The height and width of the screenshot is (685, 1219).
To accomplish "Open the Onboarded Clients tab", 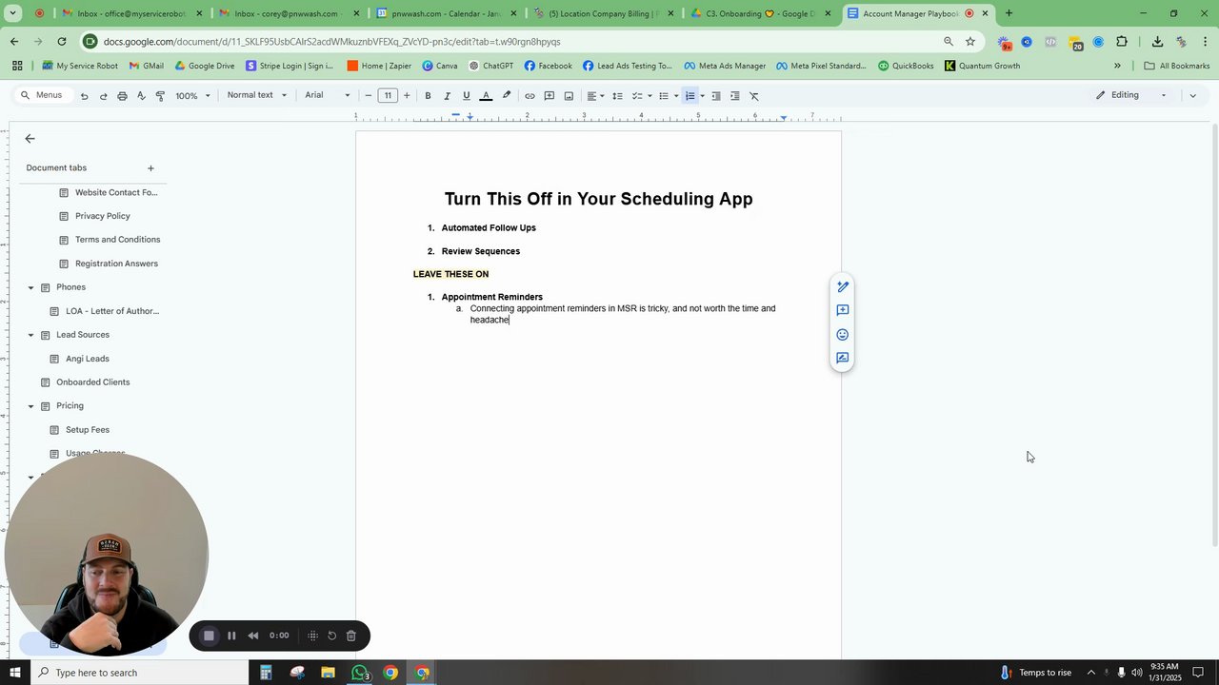I will [92, 382].
